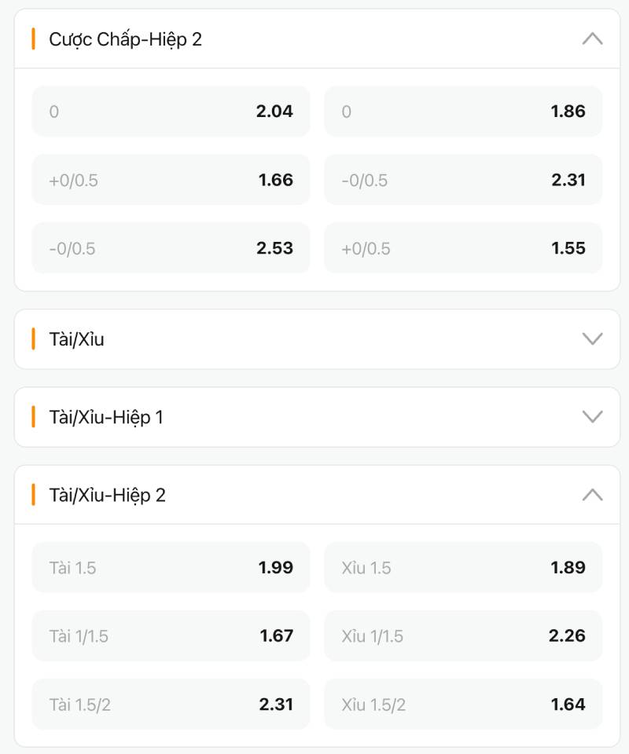The width and height of the screenshot is (629, 754).
Task: Pick Tài 1.5/2 at odds 2.31
Action: click(171, 704)
